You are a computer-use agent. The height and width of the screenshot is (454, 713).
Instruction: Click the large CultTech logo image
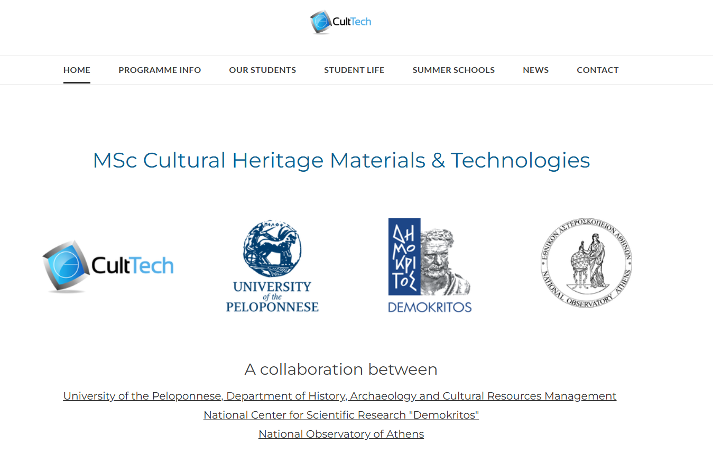[108, 266]
